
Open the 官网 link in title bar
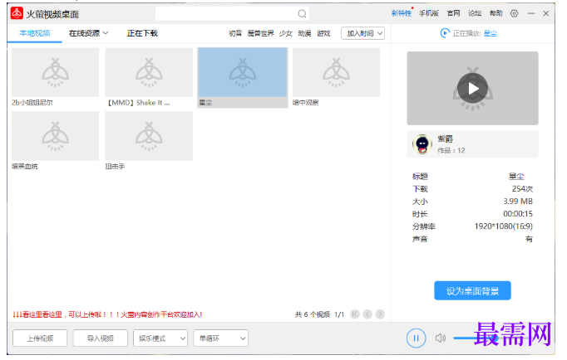(453, 13)
